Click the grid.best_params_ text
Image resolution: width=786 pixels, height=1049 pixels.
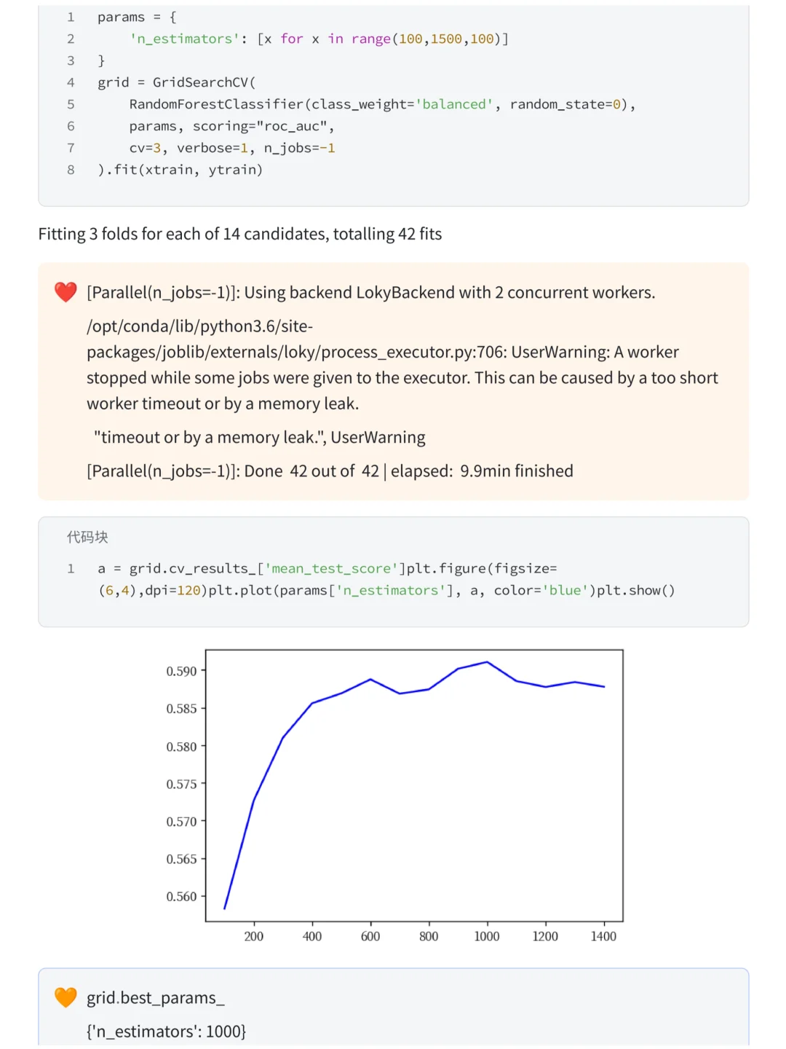[x=156, y=998]
